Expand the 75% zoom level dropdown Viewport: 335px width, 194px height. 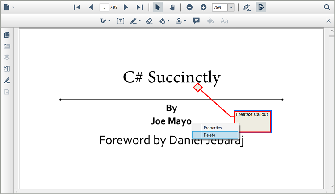[231, 8]
